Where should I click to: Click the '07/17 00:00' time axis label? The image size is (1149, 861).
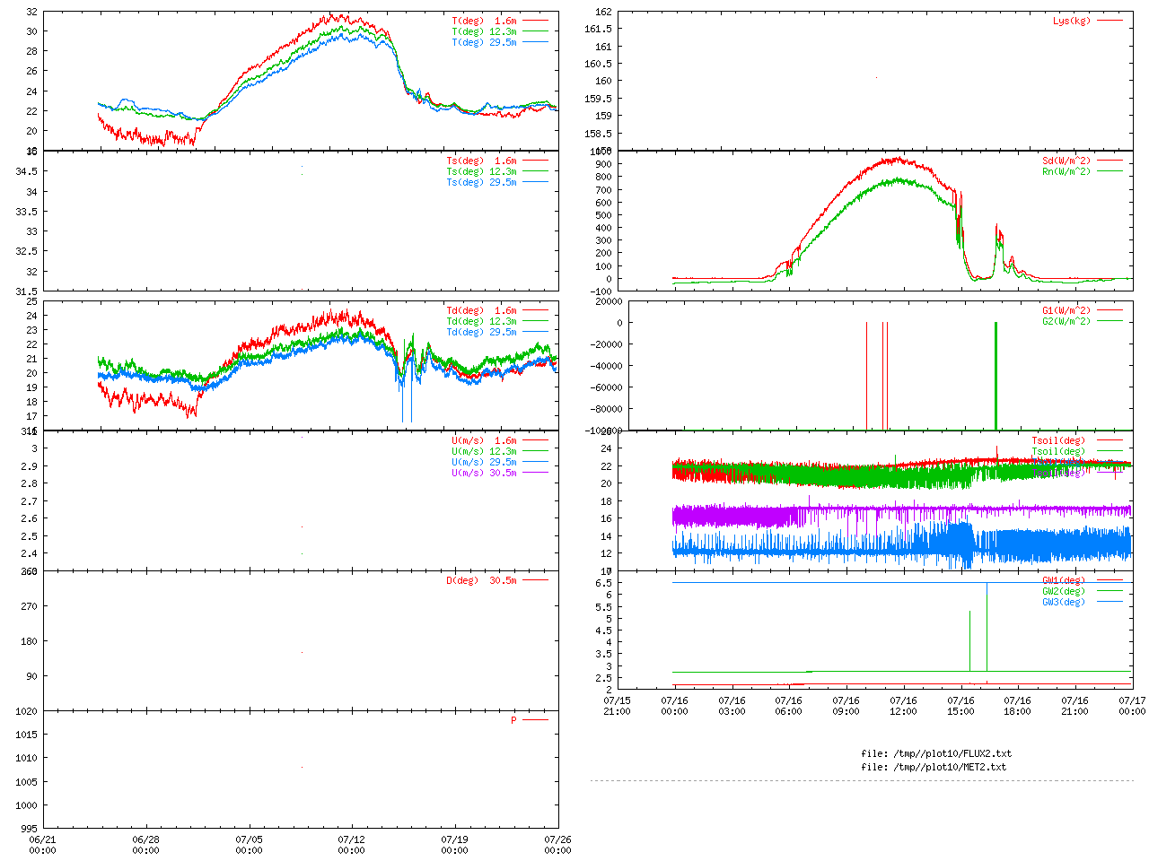[x=1132, y=707]
